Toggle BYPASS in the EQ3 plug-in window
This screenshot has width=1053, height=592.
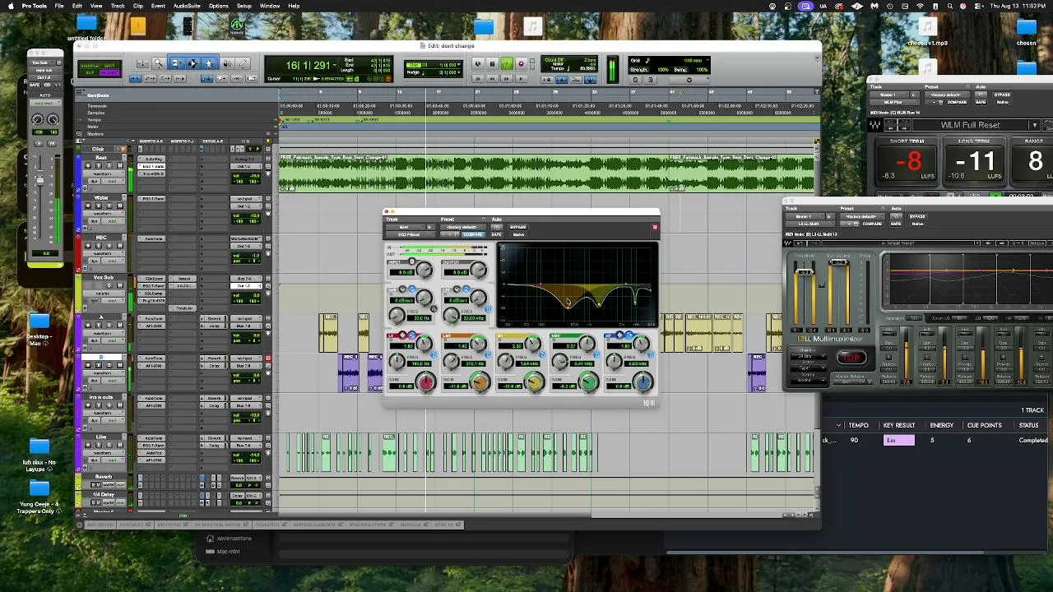(518, 227)
